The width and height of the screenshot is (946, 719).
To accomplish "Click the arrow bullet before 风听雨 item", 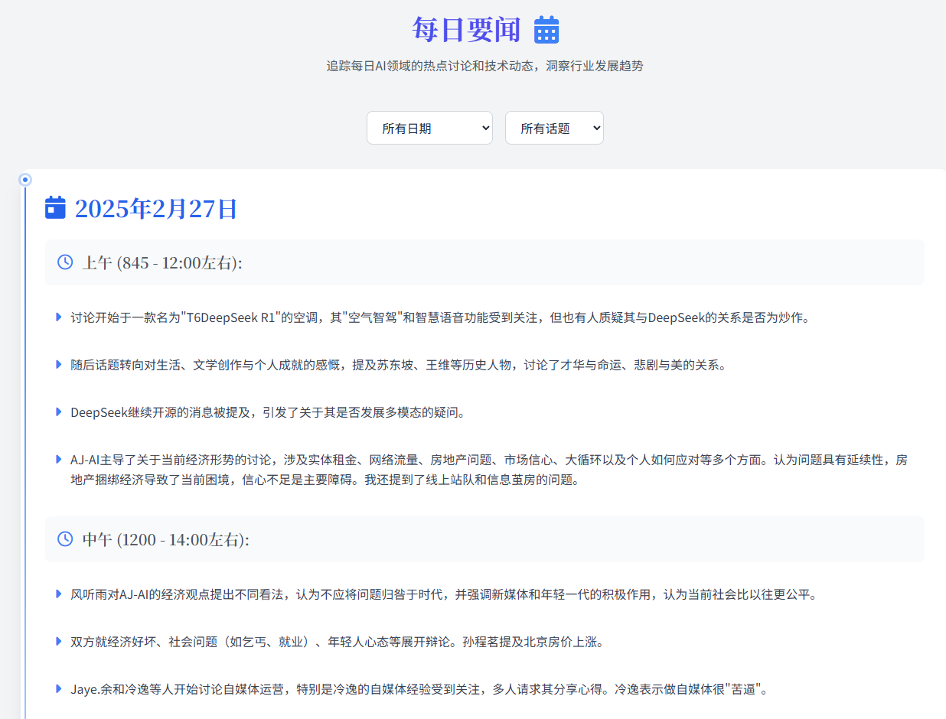I will click(59, 594).
